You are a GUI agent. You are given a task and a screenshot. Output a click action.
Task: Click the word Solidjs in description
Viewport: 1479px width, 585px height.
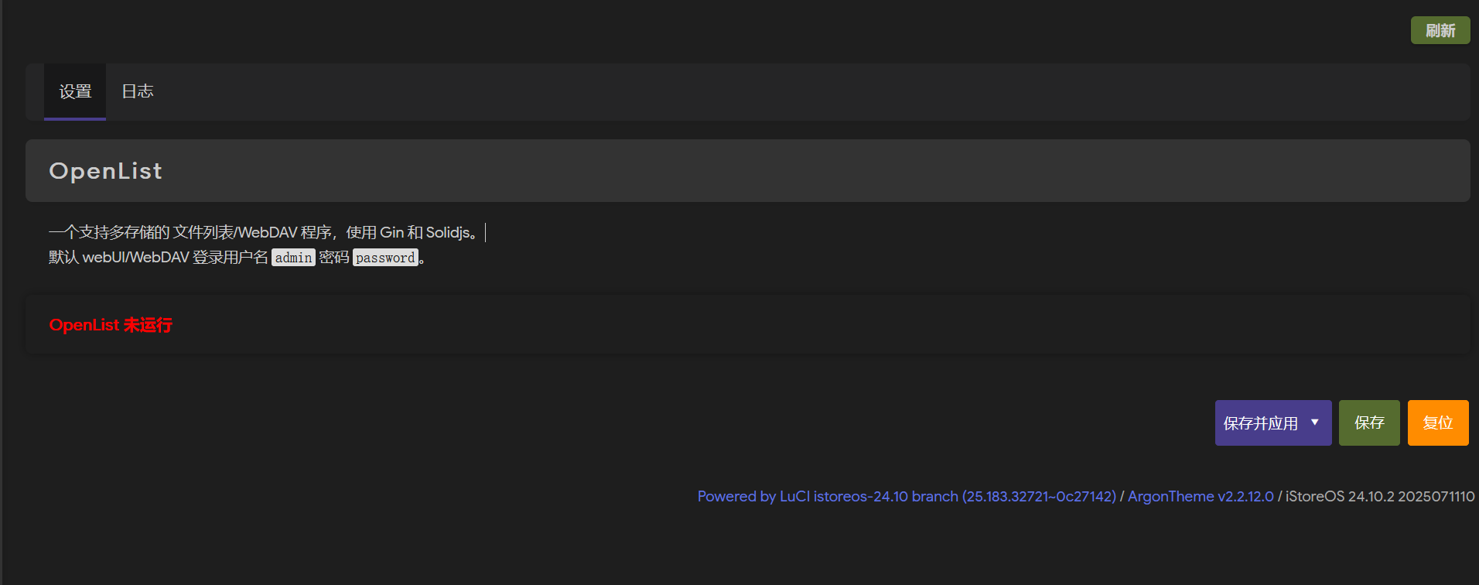(448, 232)
